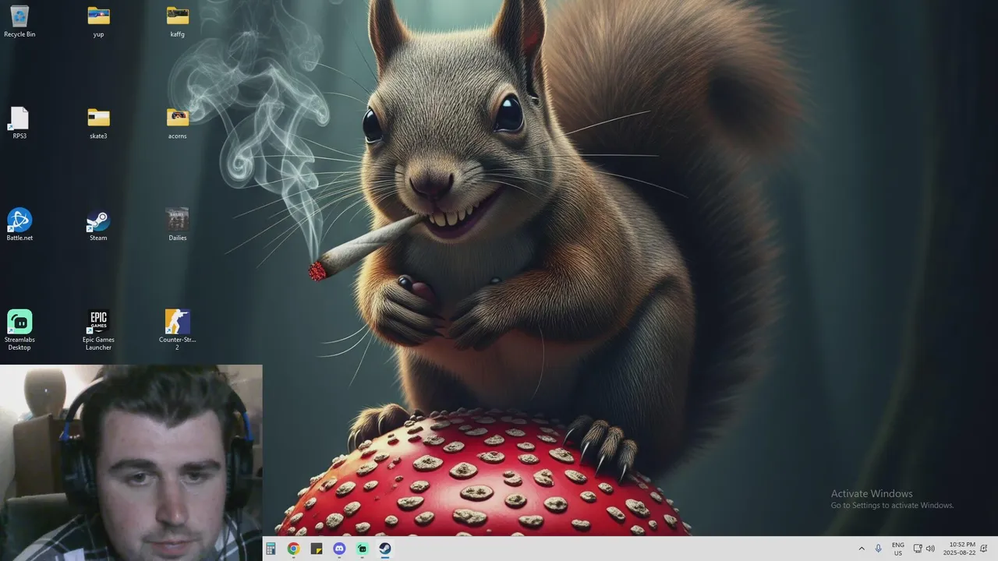The height and width of the screenshot is (561, 998).
Task: Select the Battle.net desktop shortcut
Action: point(19,224)
